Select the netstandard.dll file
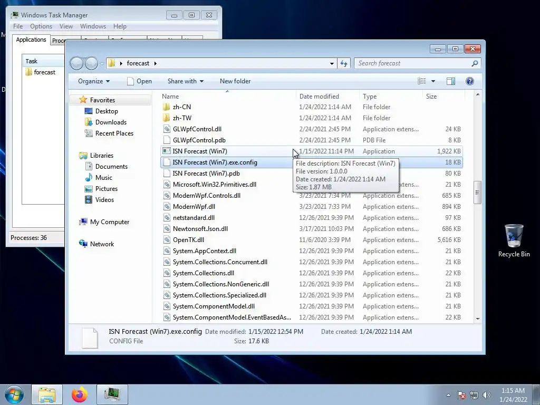The image size is (540, 405). pos(311,218)
